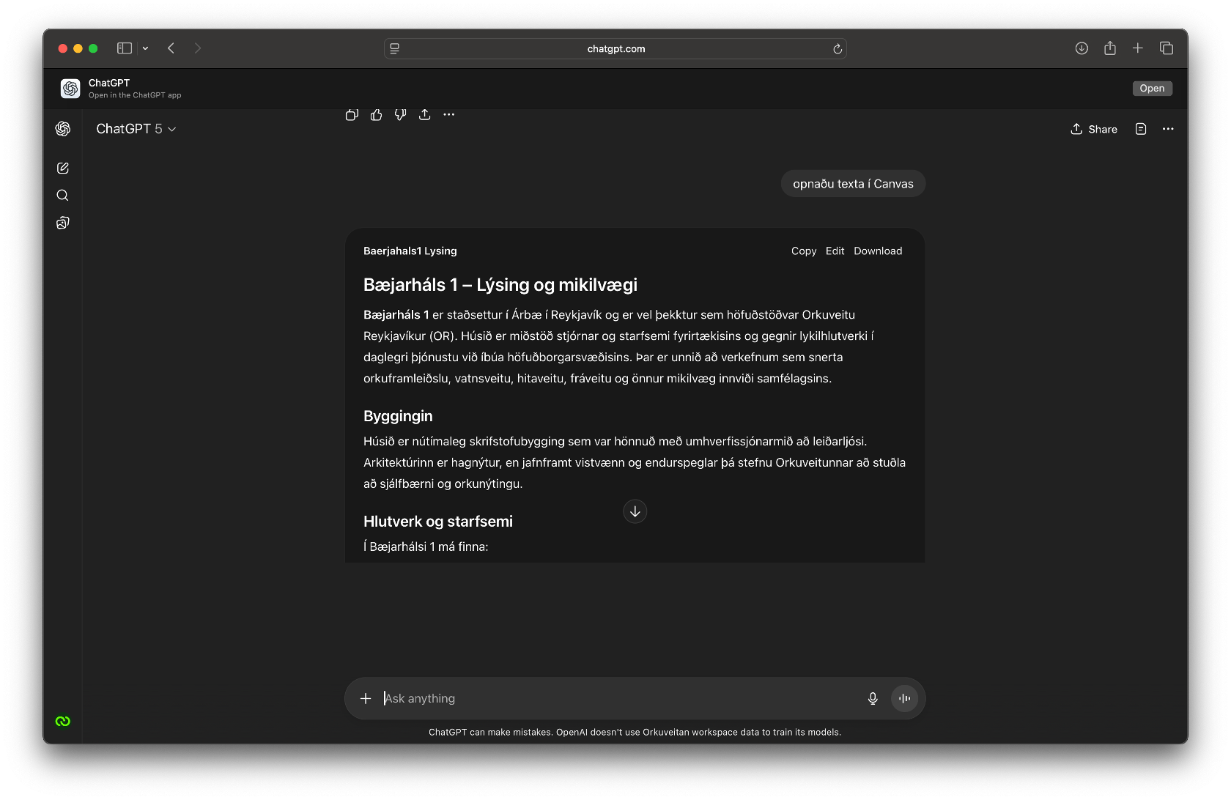Start voice mode with waveform button
Viewport: 1231px width, 800px height.
(x=904, y=699)
